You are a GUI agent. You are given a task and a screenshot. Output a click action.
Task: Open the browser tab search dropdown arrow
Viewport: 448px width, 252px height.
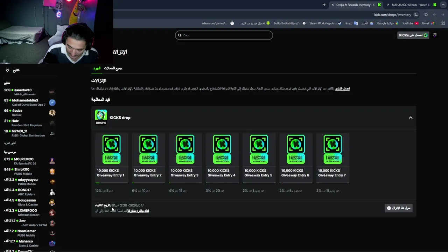click(443, 5)
